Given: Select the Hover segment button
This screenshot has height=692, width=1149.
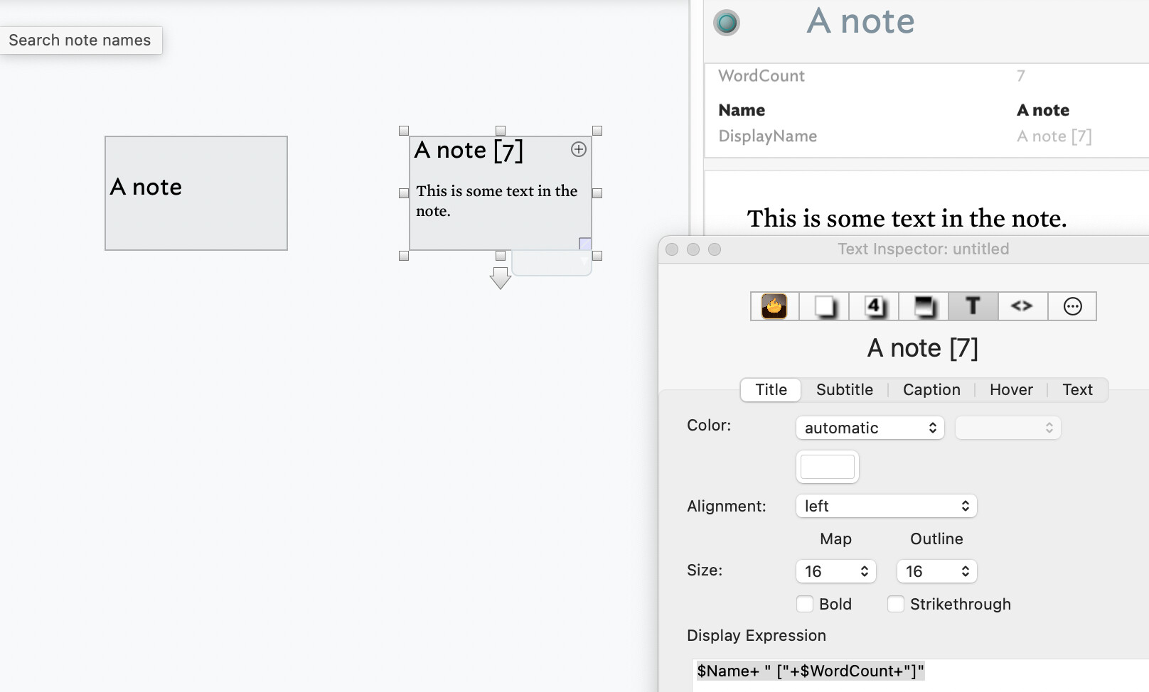Looking at the screenshot, I should (x=1010, y=389).
